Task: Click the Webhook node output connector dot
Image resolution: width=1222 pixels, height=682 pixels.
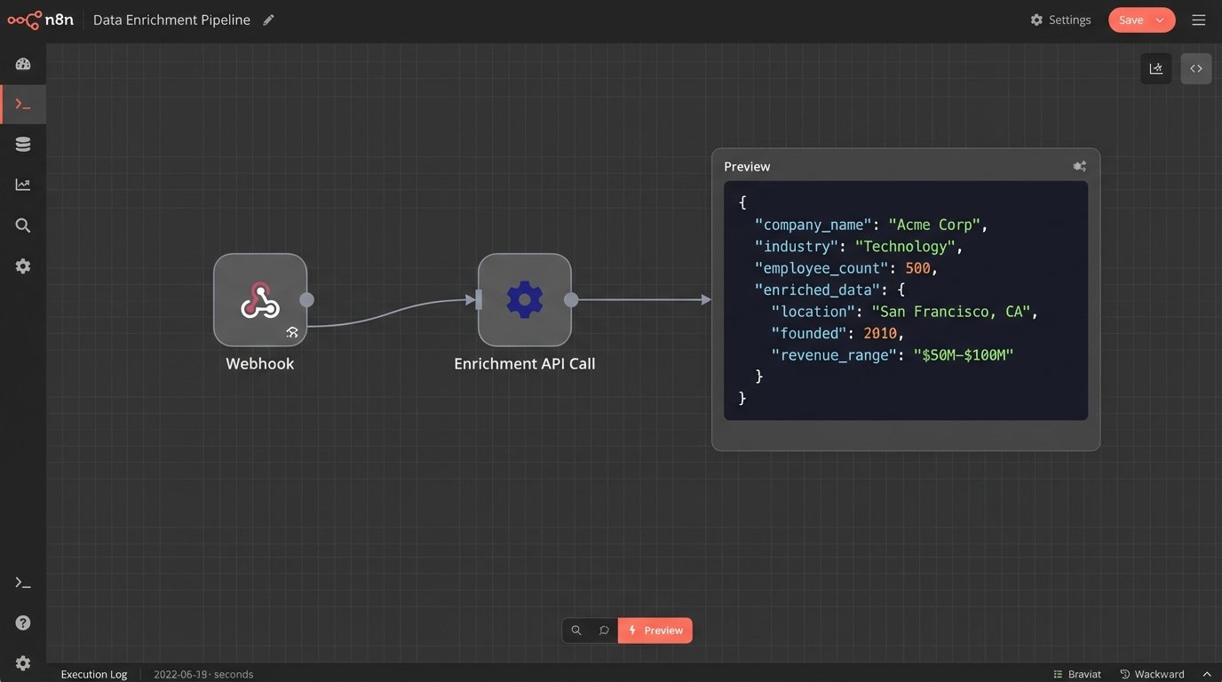Action: 306,300
